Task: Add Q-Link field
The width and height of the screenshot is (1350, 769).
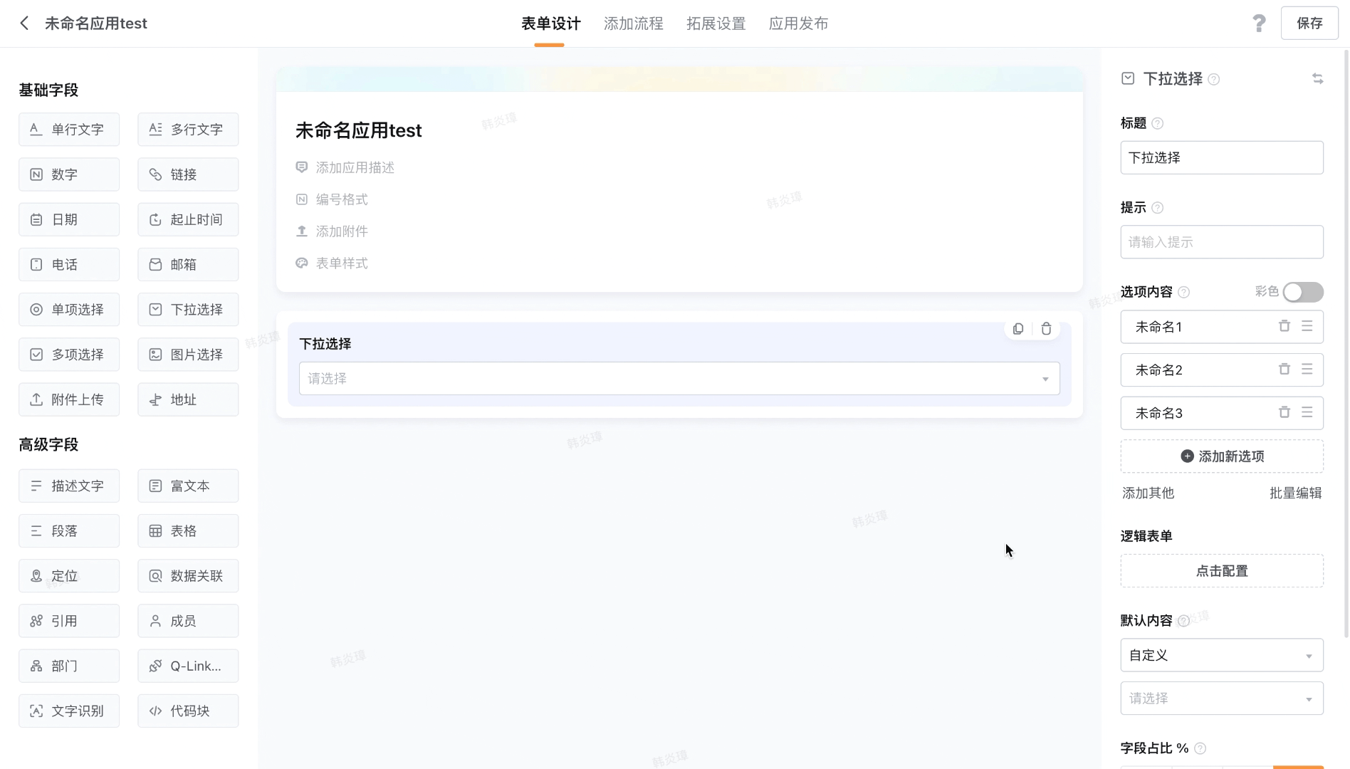Action: coord(188,666)
